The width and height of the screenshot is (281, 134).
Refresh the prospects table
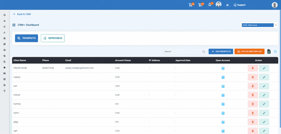276,52
